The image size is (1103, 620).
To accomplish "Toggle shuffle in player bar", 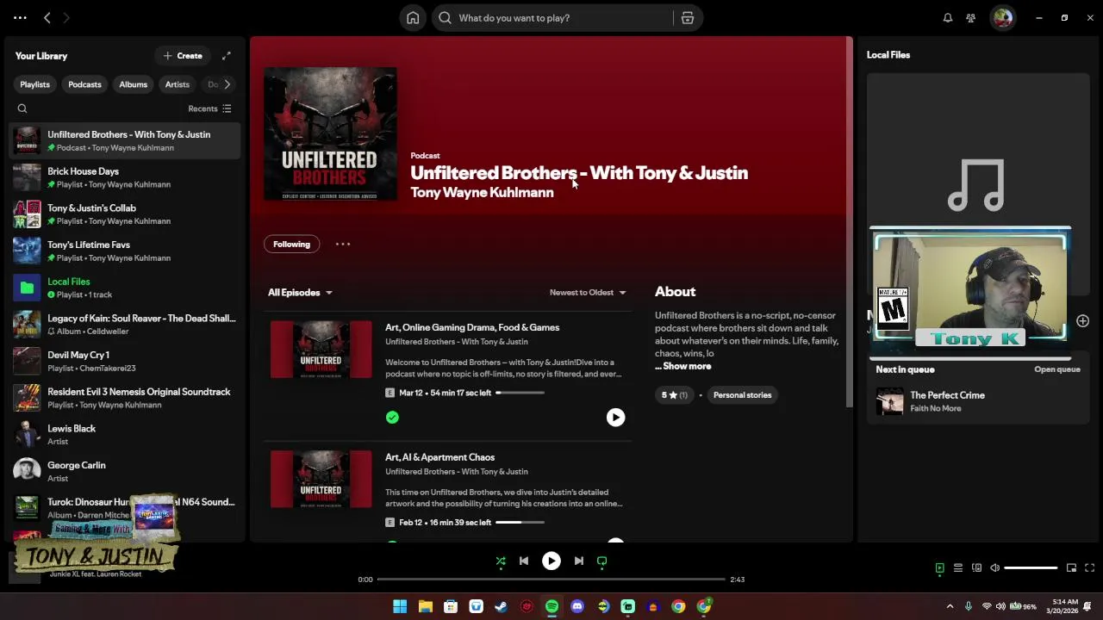I will click(501, 561).
